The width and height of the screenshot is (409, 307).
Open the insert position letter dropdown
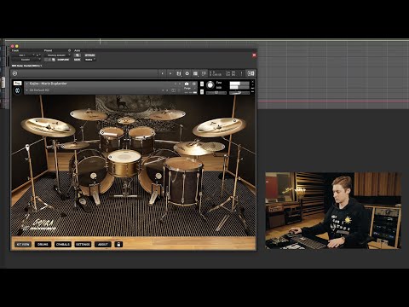coord(38,55)
